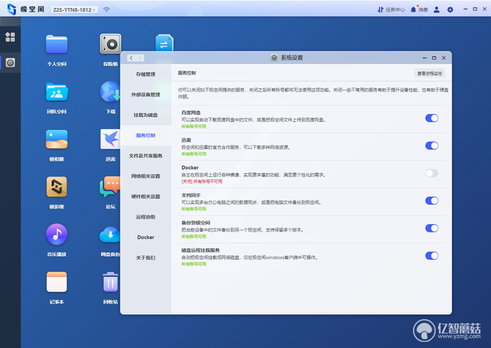The image size is (491, 348).
Task: Click the 查看进程监控 button
Action: tap(429, 73)
